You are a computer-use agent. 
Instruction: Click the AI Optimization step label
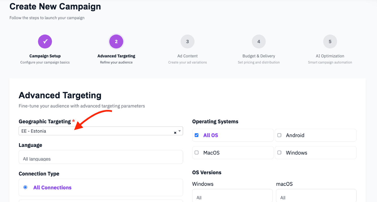click(330, 56)
